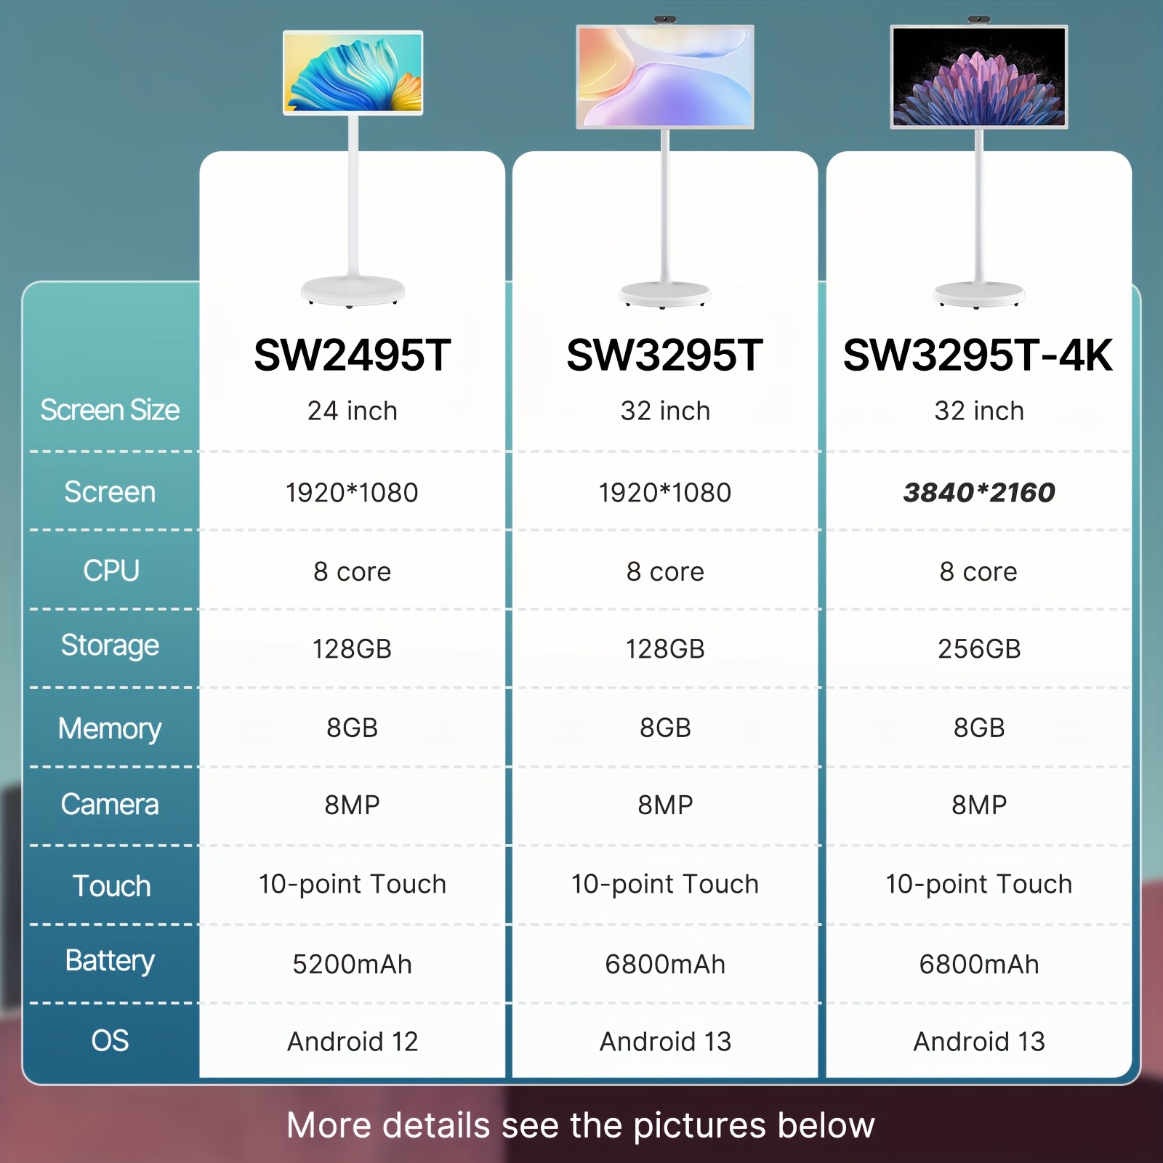Click 8GB memory for SW3295T-4K

pos(979,728)
